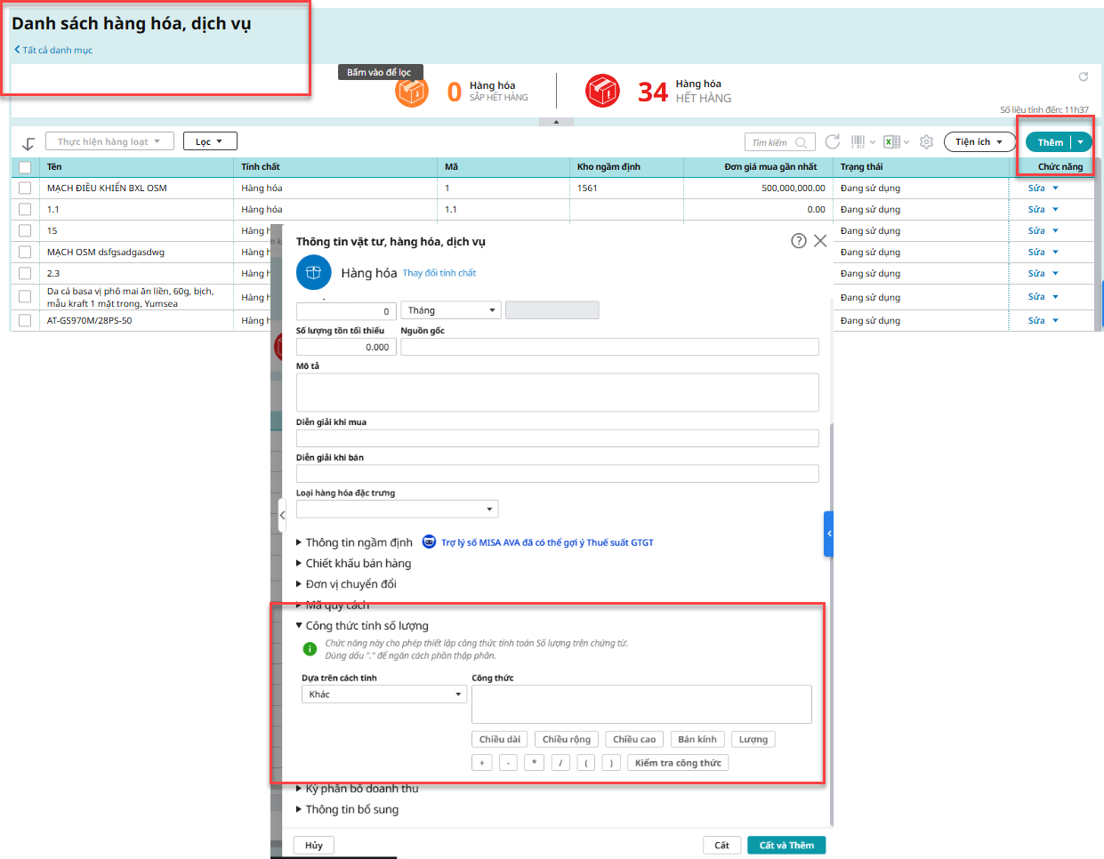Insert the close parenthesis into formula
The image size is (1104, 859).
611,763
